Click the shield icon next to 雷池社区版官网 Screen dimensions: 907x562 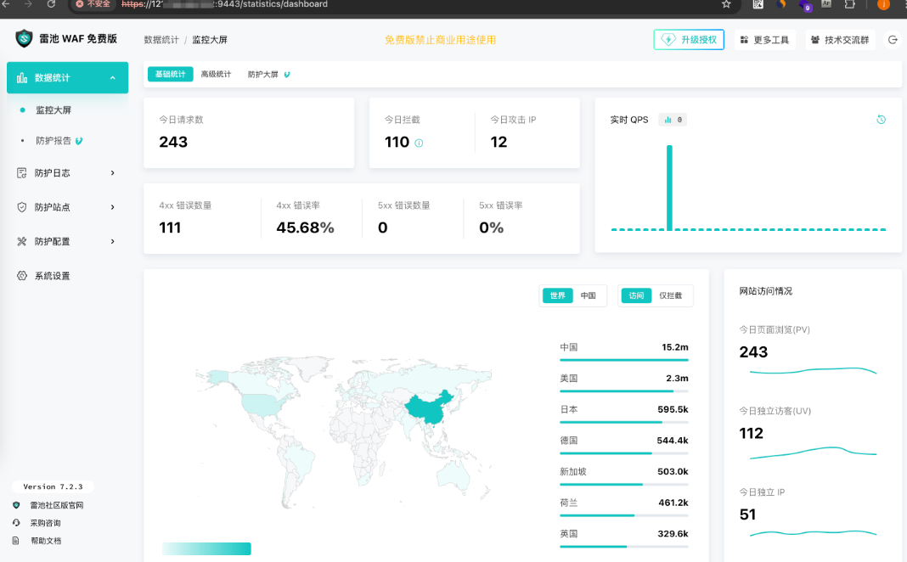pyautogui.click(x=16, y=505)
